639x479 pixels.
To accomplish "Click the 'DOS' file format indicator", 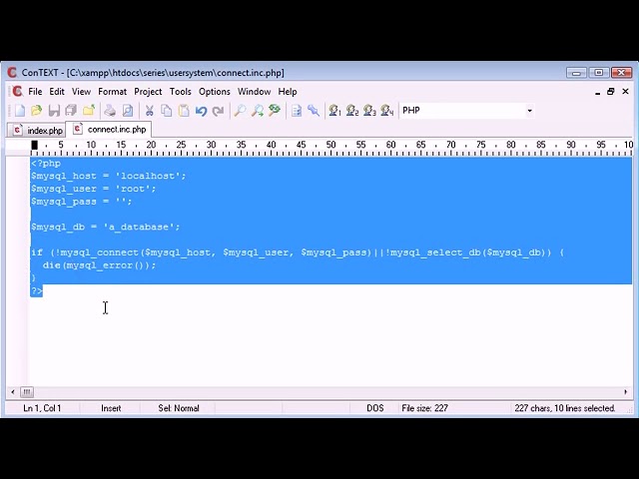I will pyautogui.click(x=375, y=408).
